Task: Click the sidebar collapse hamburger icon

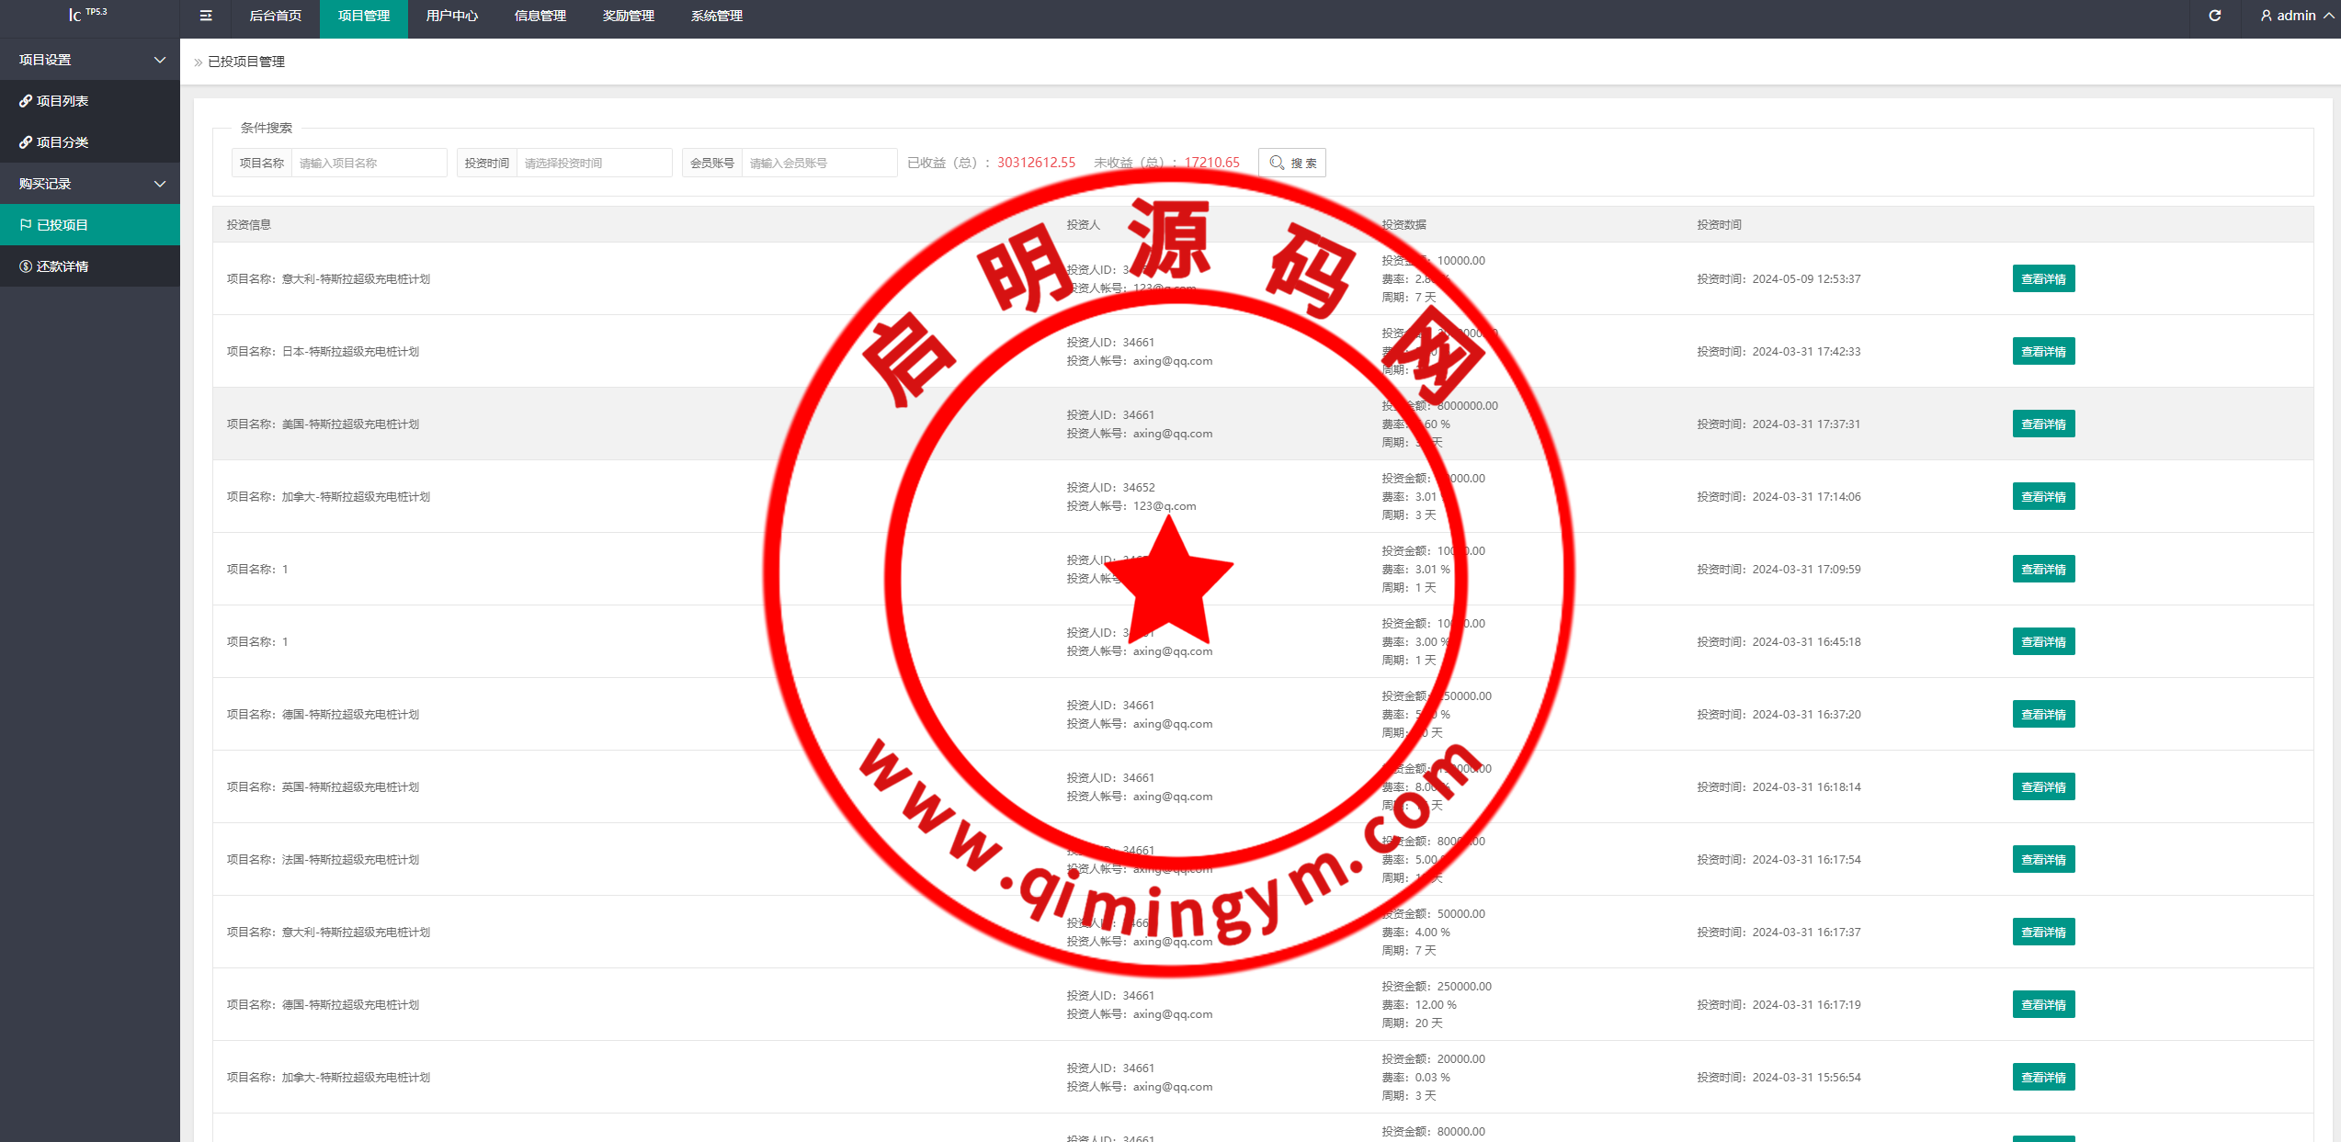Action: pyautogui.click(x=206, y=16)
